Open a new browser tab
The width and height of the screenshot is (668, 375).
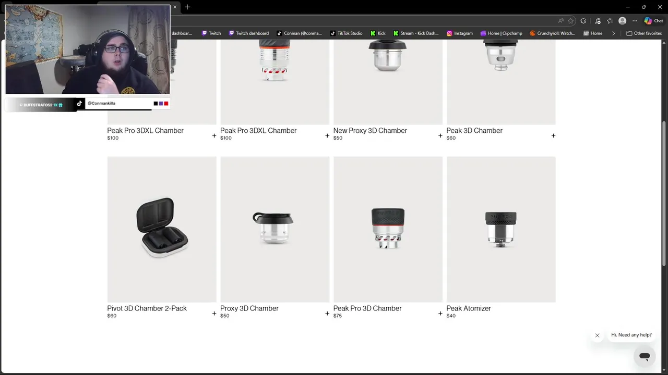point(187,7)
